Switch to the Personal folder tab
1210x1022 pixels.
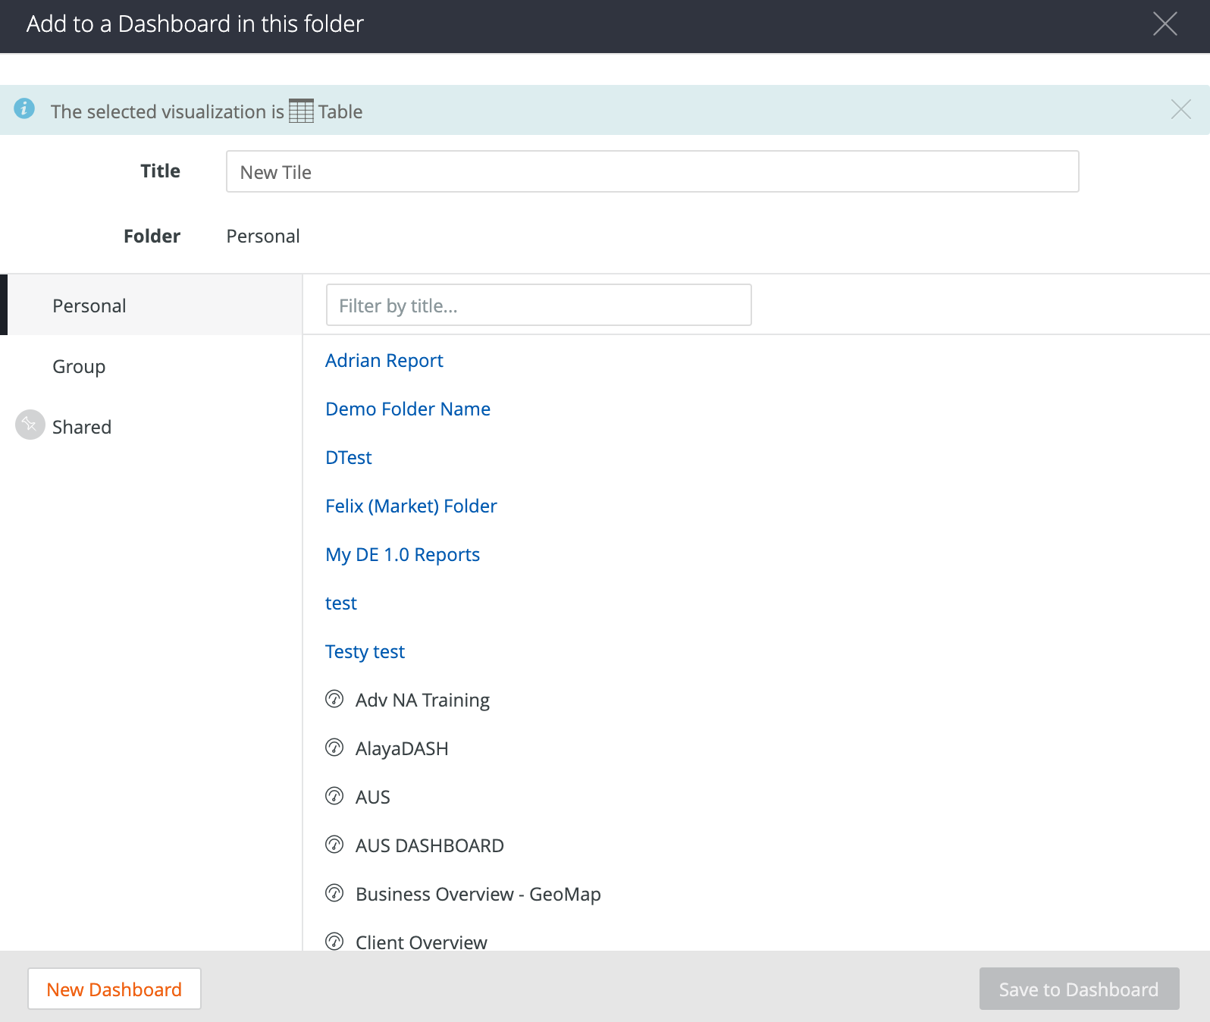tap(89, 306)
